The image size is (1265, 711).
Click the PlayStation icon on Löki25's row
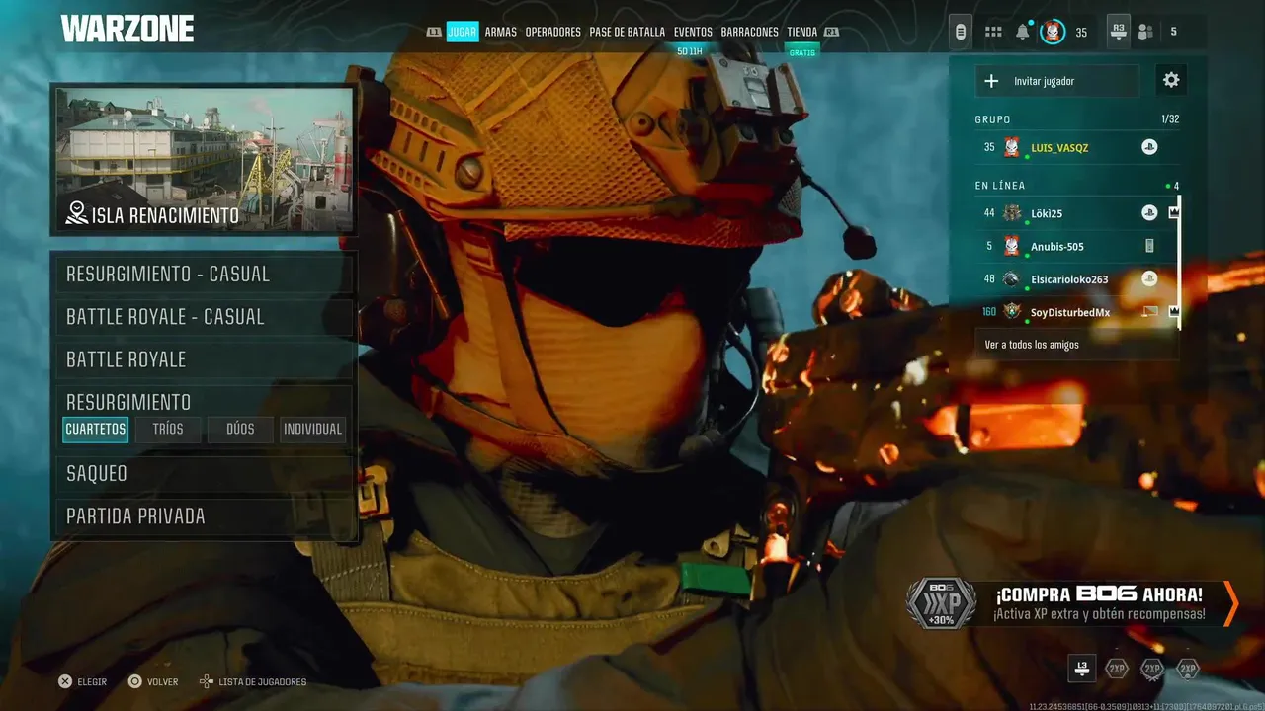click(x=1149, y=212)
